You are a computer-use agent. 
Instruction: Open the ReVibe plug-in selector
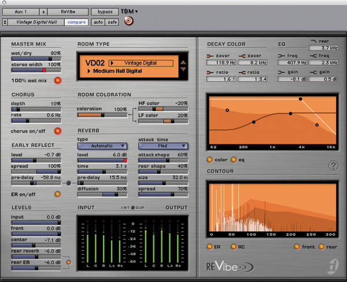pyautogui.click(x=68, y=12)
